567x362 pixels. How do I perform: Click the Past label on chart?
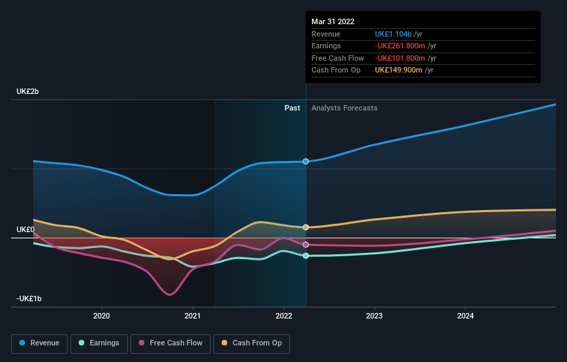(x=292, y=108)
